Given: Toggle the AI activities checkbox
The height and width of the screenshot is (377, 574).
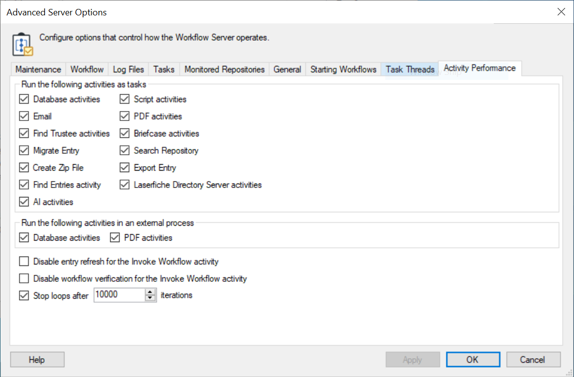Looking at the screenshot, I should tap(24, 202).
